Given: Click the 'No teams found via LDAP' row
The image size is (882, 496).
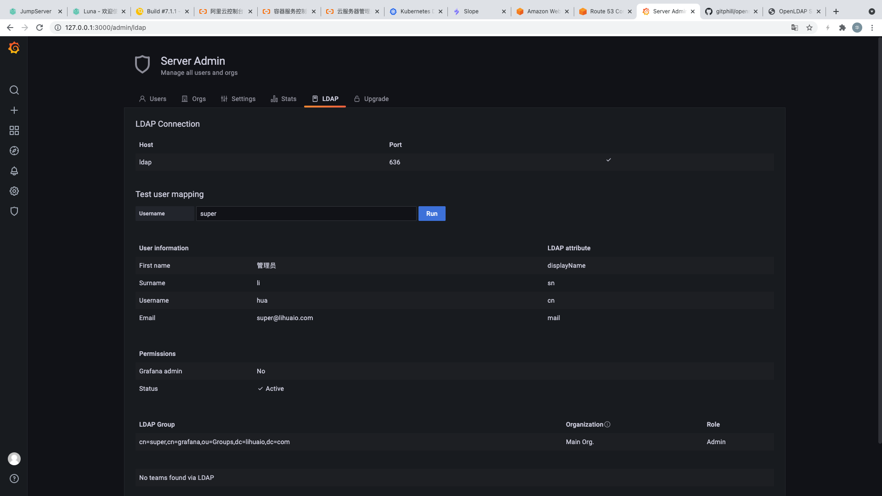Looking at the screenshot, I should [x=454, y=478].
